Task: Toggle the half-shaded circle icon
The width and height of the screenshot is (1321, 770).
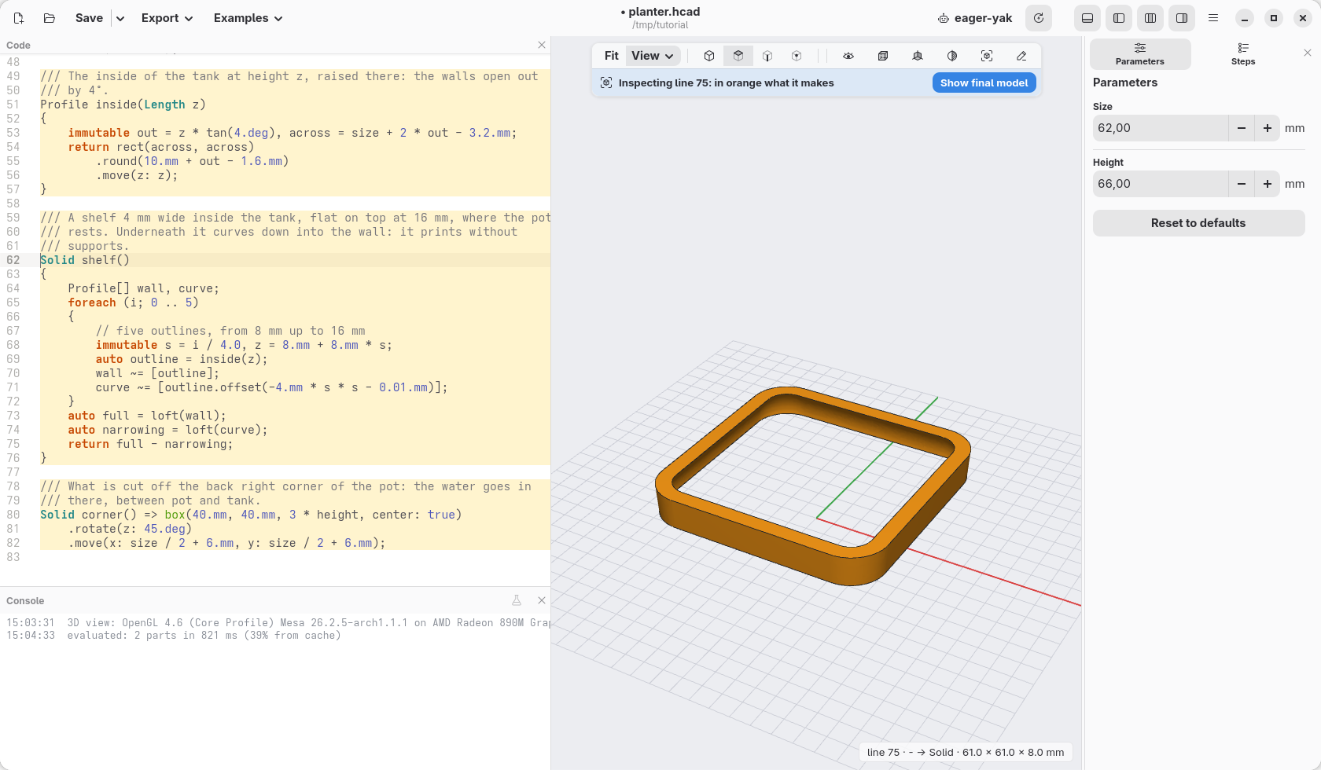Action: [952, 56]
